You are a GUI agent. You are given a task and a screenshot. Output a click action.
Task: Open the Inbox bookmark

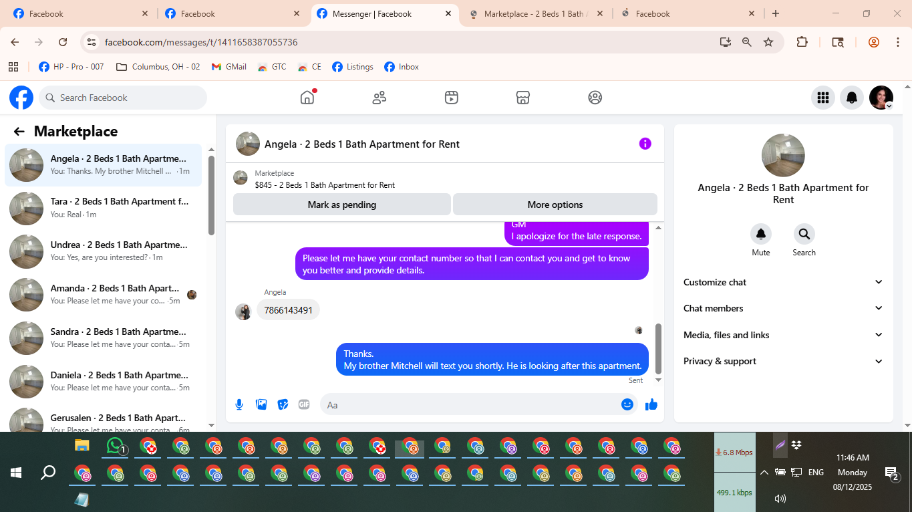pyautogui.click(x=402, y=67)
